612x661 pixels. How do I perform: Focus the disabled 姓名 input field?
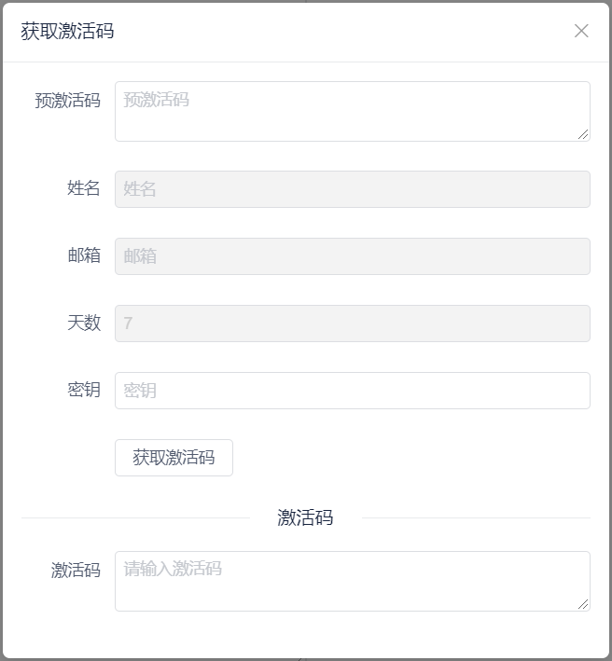(352, 188)
